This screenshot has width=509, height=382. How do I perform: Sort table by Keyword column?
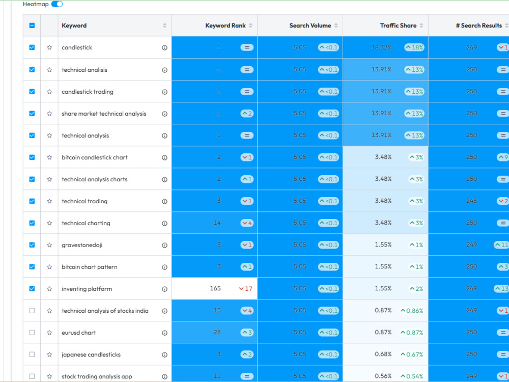click(164, 25)
